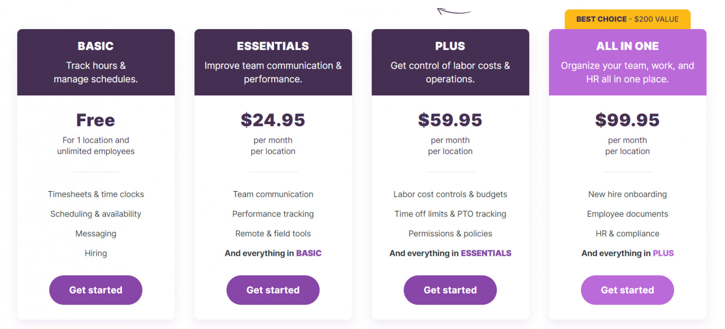
Task: Click the BASIC link in the Essentials card
Action: (309, 253)
